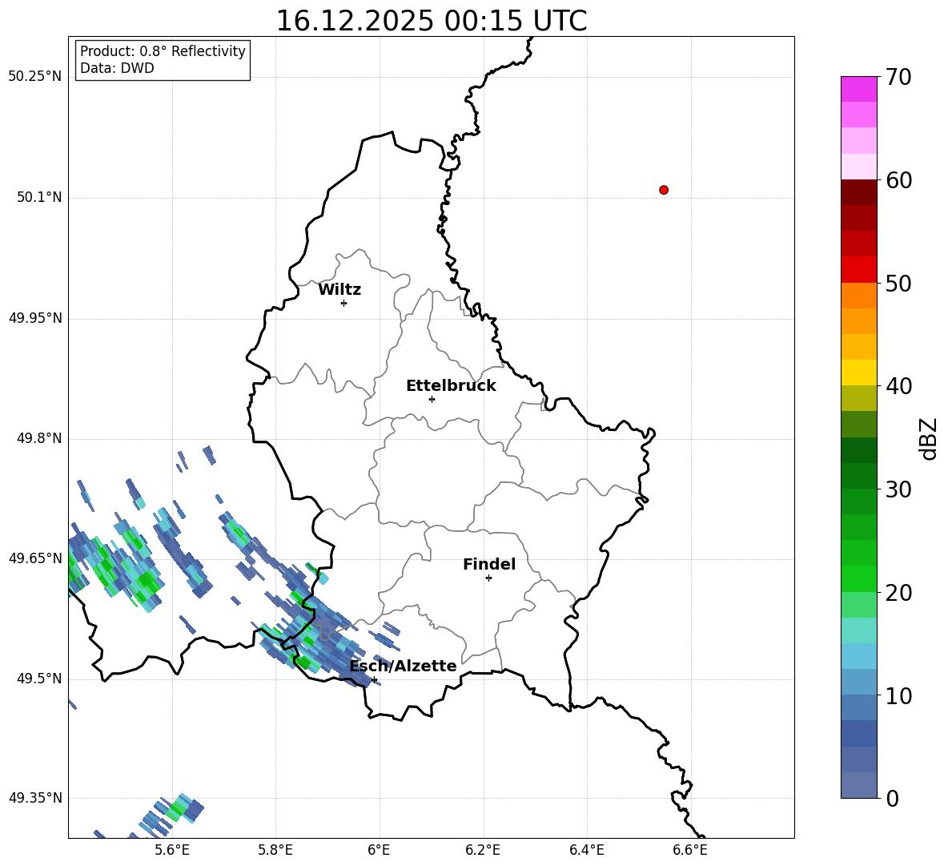The image size is (948, 866).
Task: Click the 5.8°E longitude label
Action: click(x=275, y=850)
